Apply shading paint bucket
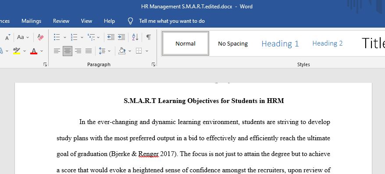385x174 pixels. (x=122, y=51)
